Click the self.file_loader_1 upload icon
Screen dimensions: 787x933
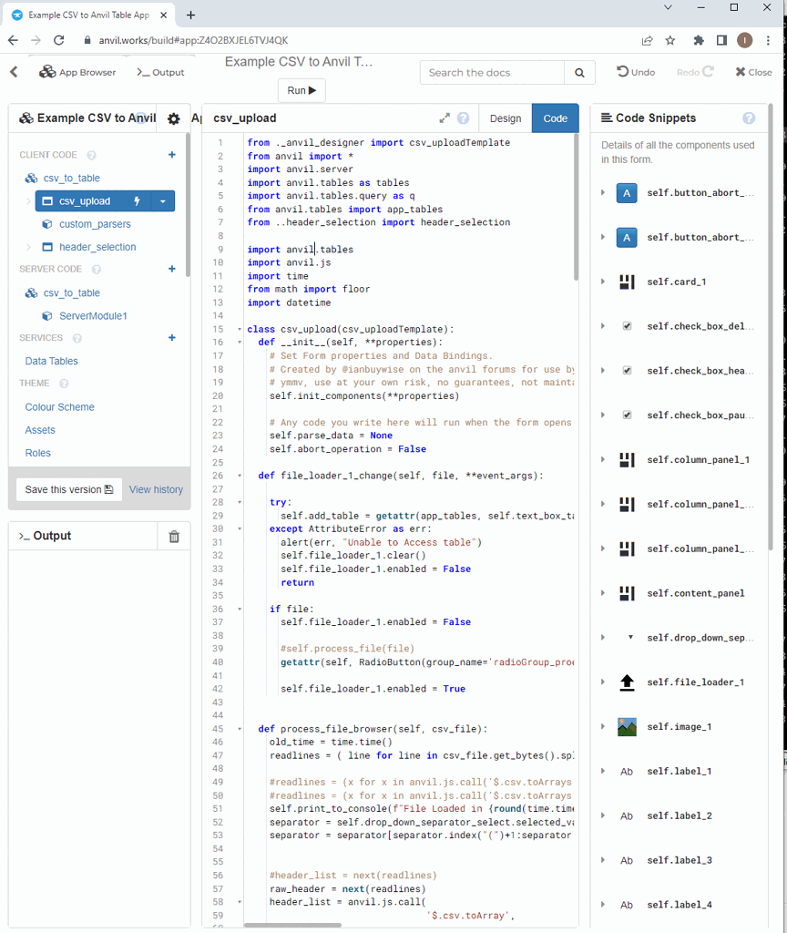coord(627,682)
